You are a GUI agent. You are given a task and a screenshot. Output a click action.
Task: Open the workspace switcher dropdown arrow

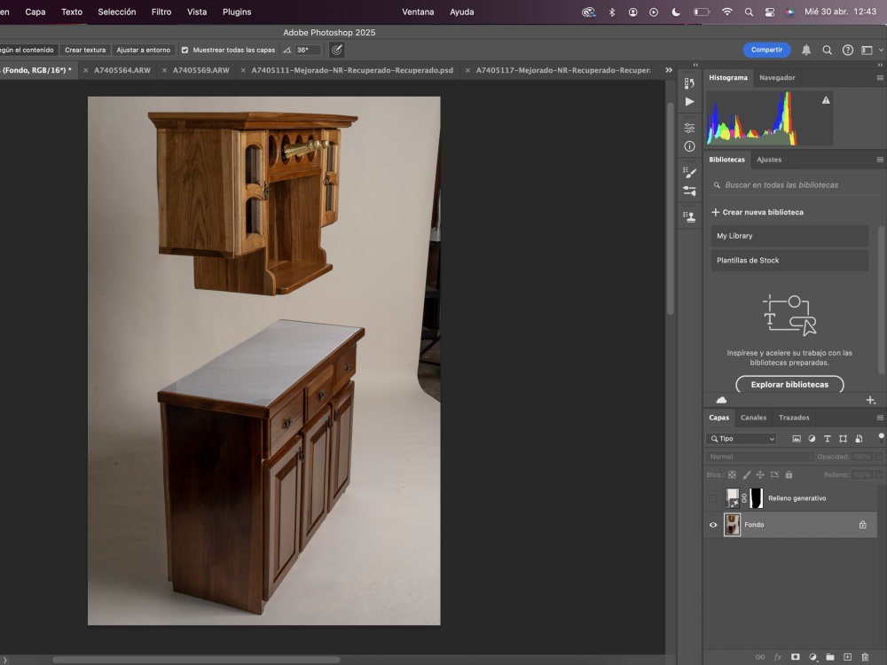tap(880, 50)
